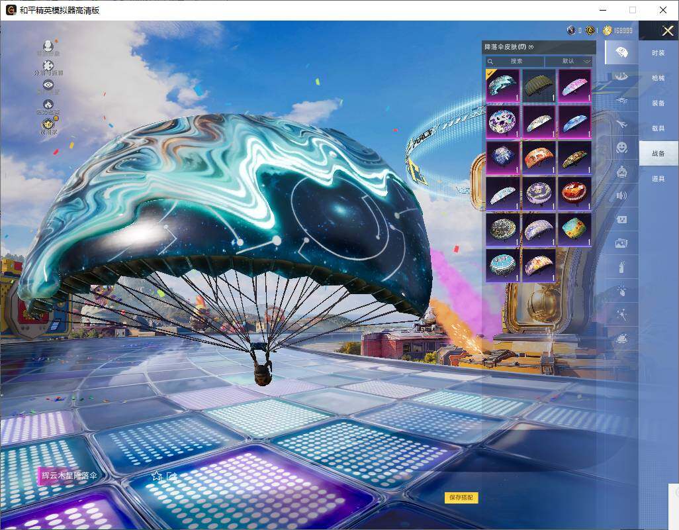
Task: Select the purple round parachute in fourth row
Action: pyautogui.click(x=539, y=193)
